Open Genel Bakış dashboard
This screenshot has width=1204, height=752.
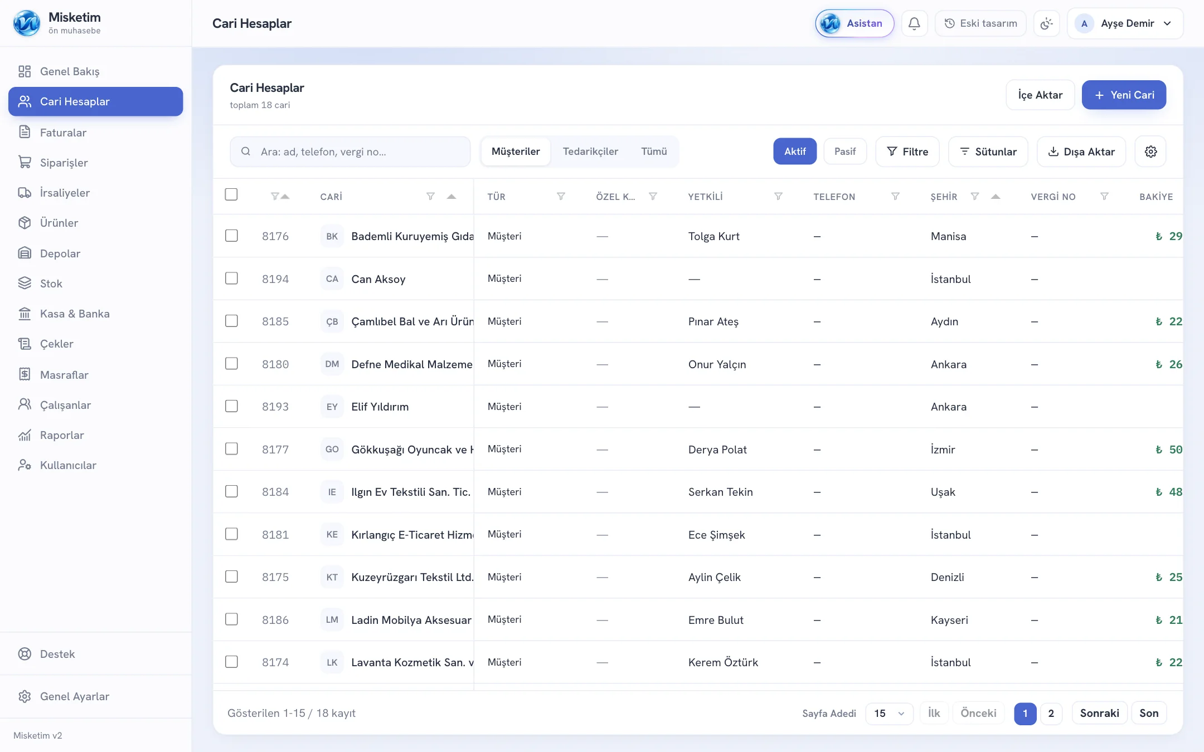95,71
